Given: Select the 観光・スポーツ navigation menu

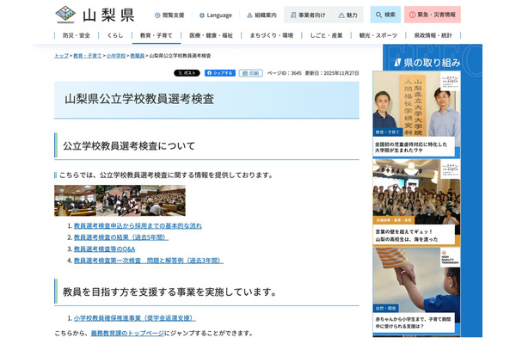Looking at the screenshot, I should [x=378, y=35].
